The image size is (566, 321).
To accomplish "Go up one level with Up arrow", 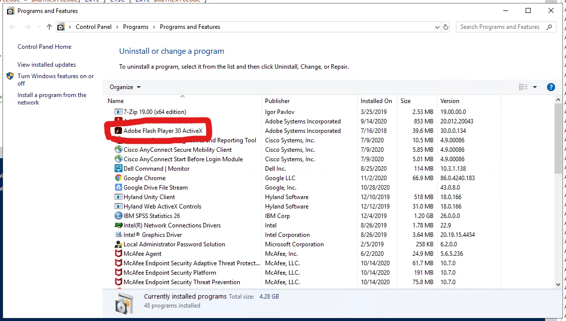I will [49, 27].
